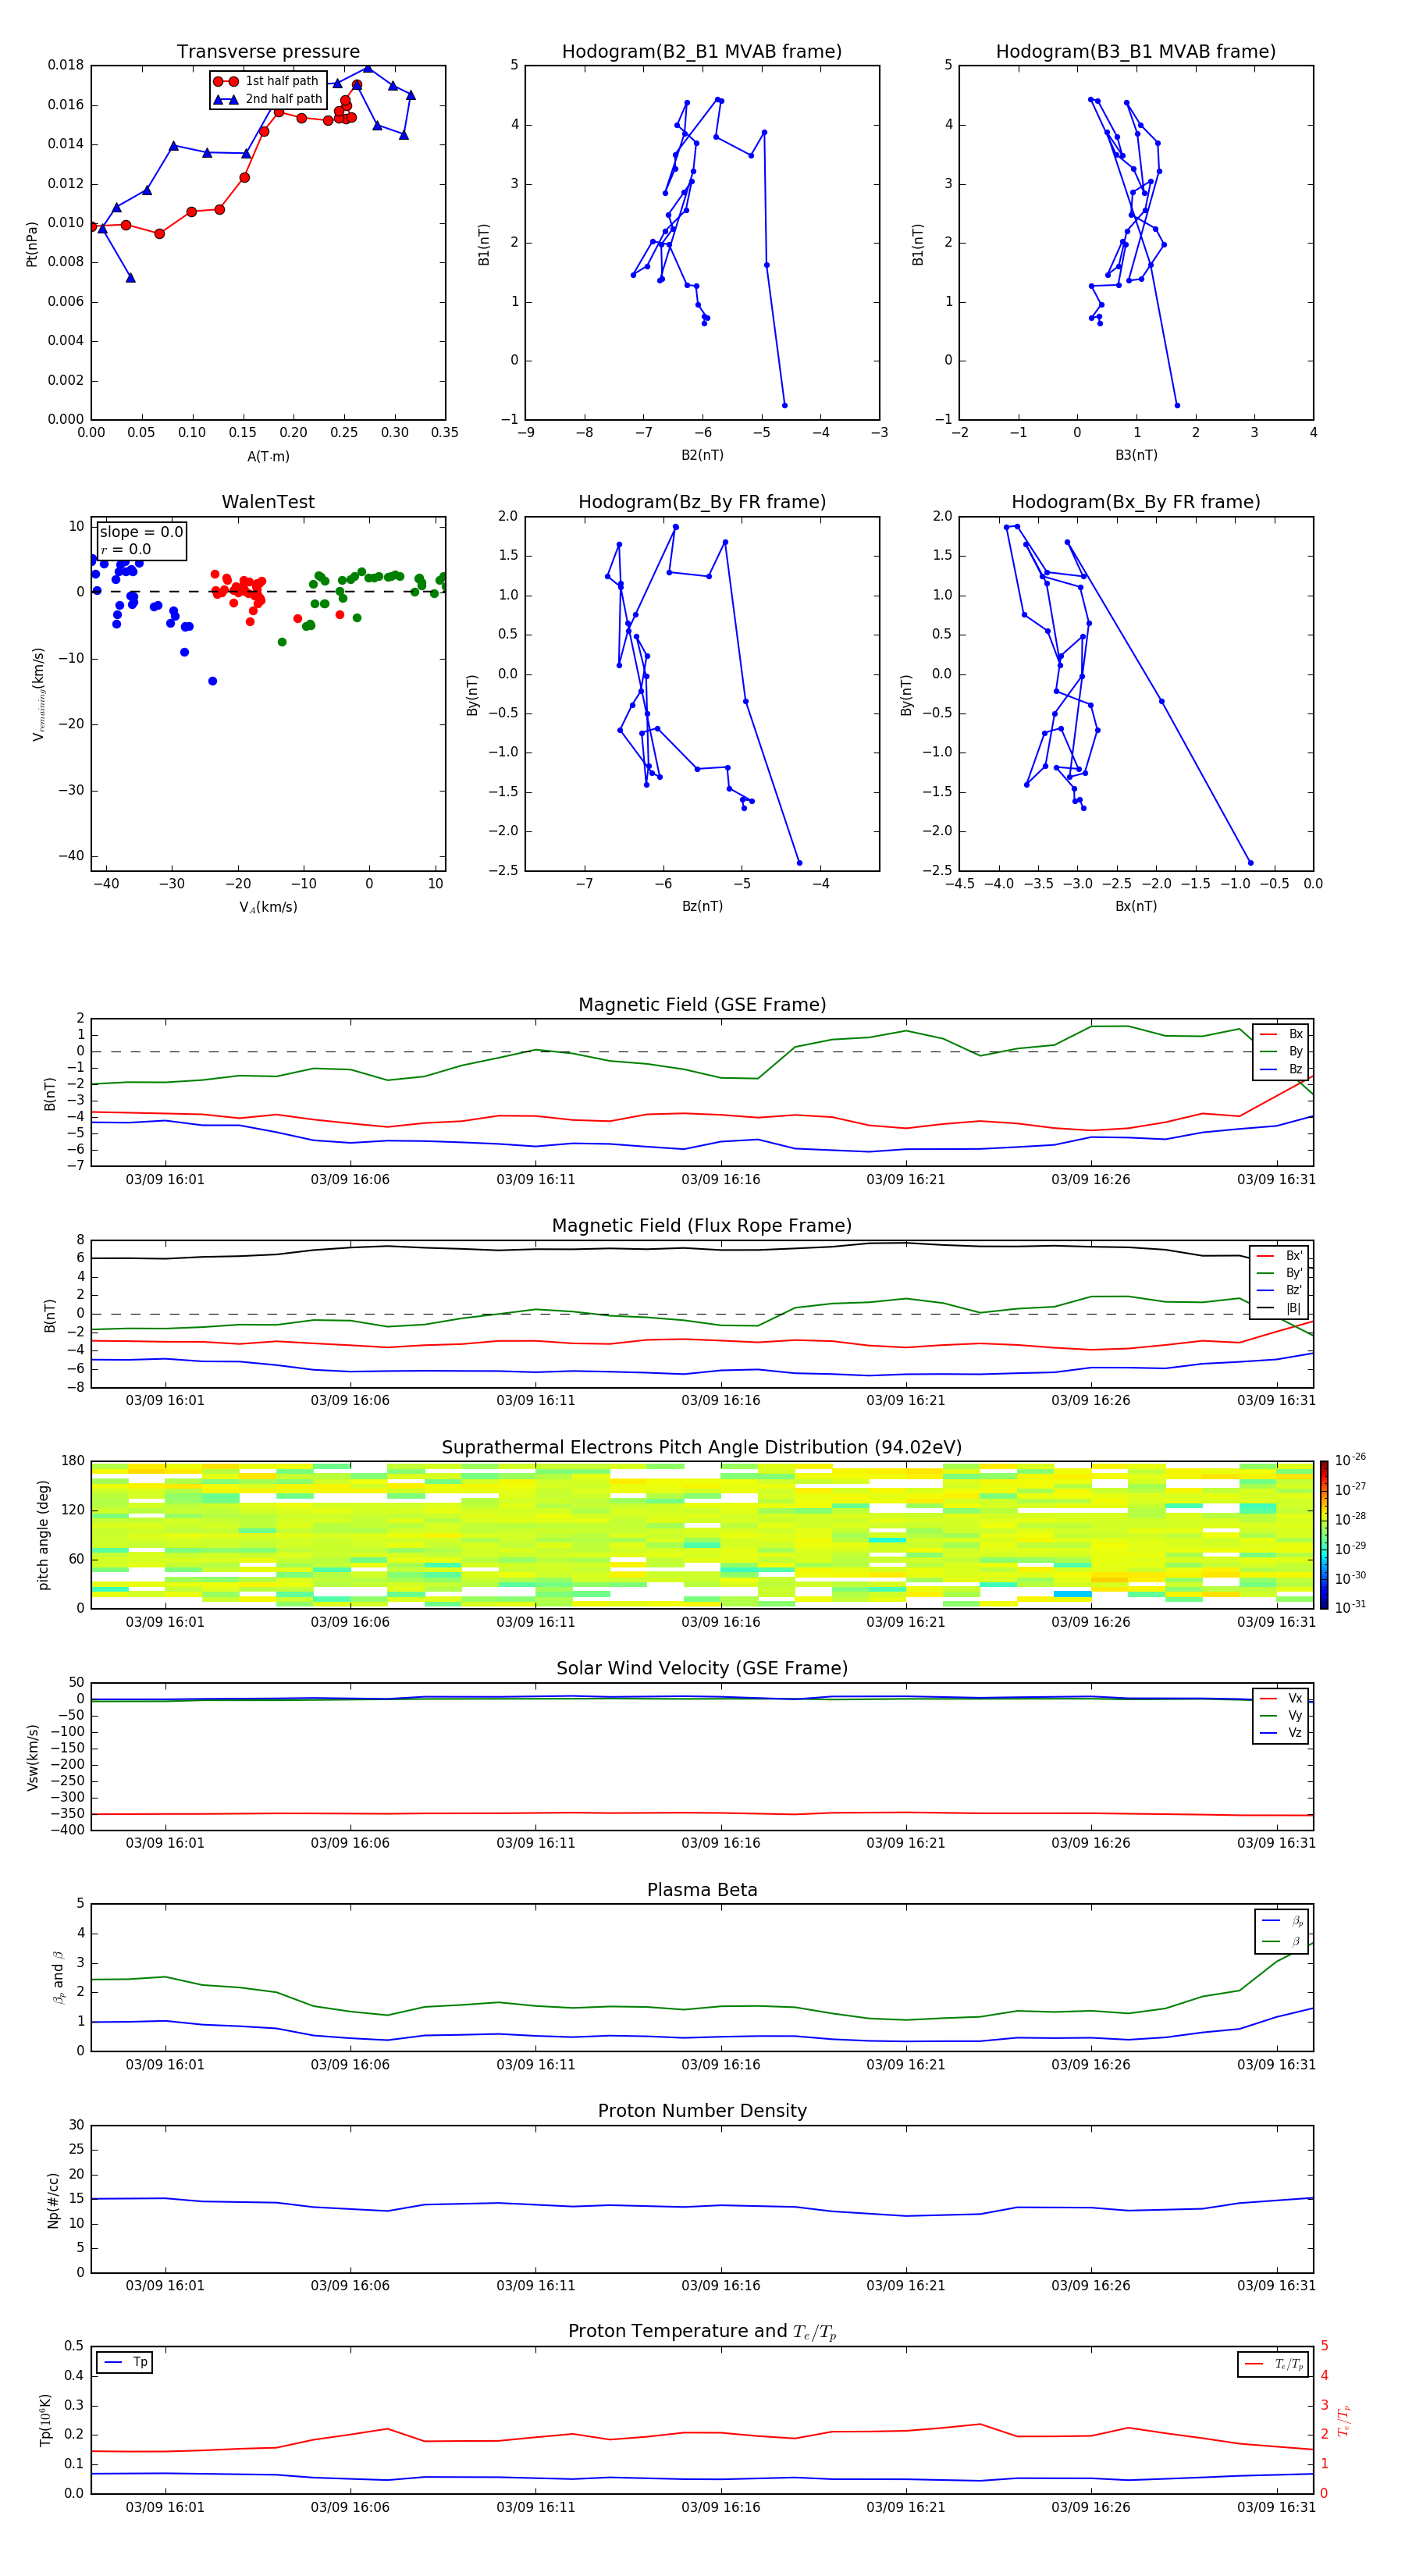The image size is (1405, 2576).
Task: Click 'Hodogram(Bz_By FR frame)' title
Action: (x=702, y=502)
